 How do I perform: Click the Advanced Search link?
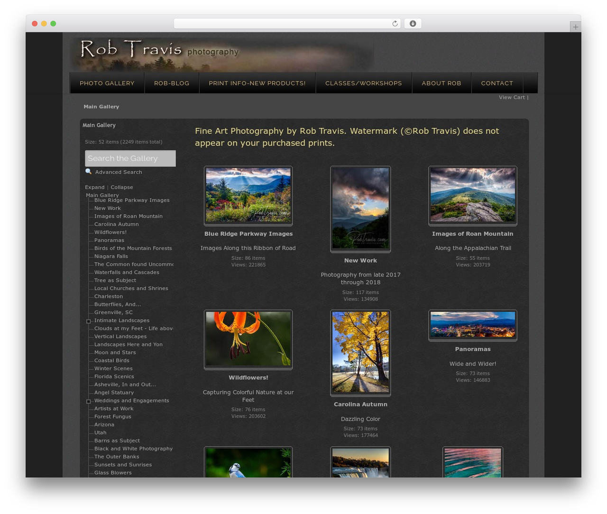[x=119, y=172]
